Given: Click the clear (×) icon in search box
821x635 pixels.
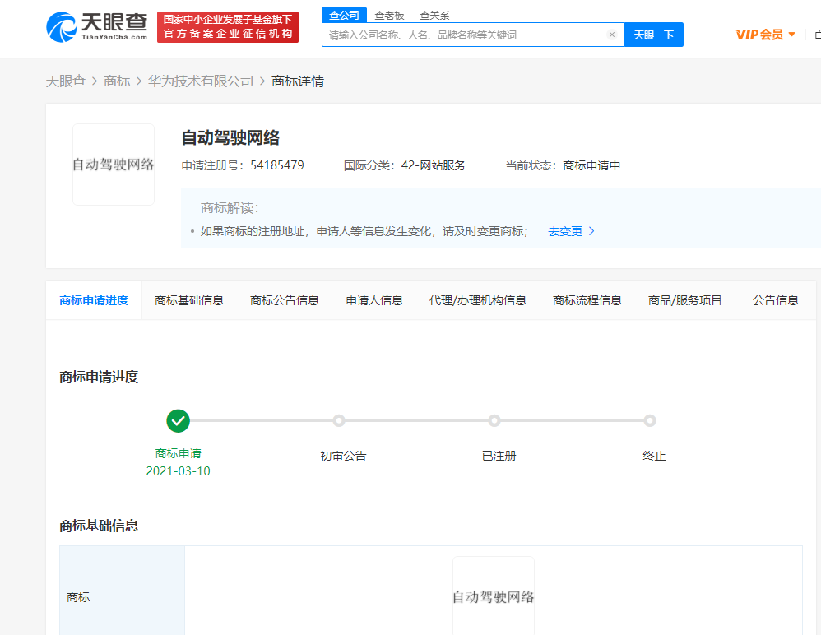Looking at the screenshot, I should click(612, 35).
